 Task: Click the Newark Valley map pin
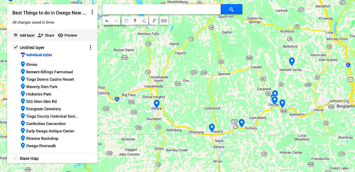292,61
